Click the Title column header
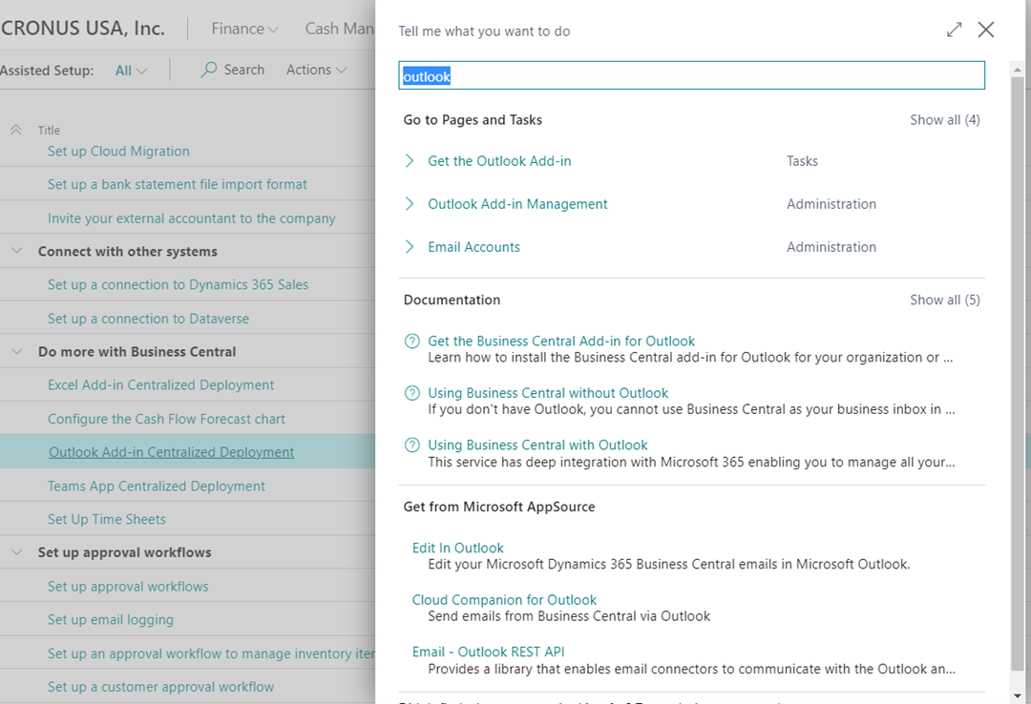Screen dimensions: 1031x704 tap(49, 130)
